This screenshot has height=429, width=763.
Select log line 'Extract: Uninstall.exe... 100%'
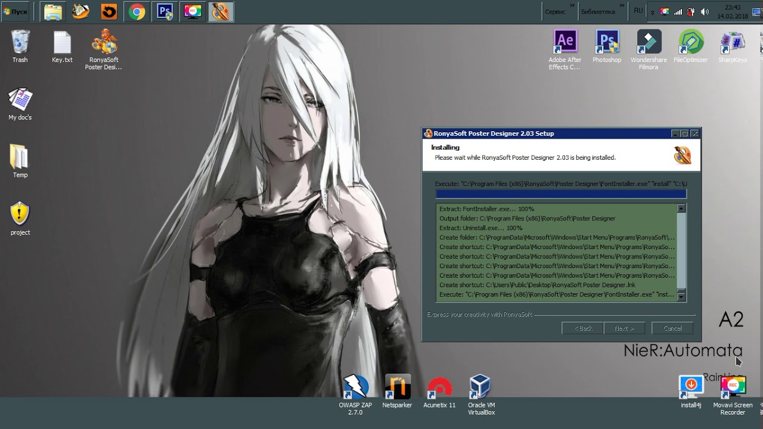click(480, 228)
